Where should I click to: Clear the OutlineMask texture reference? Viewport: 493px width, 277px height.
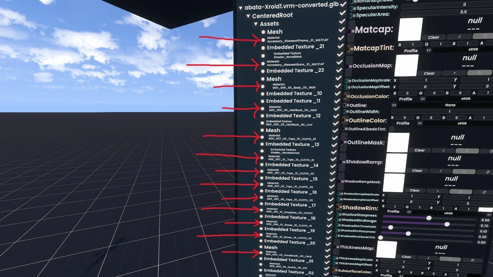pos(420,151)
